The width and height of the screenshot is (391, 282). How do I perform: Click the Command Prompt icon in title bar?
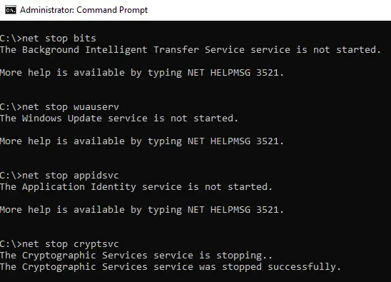point(11,10)
